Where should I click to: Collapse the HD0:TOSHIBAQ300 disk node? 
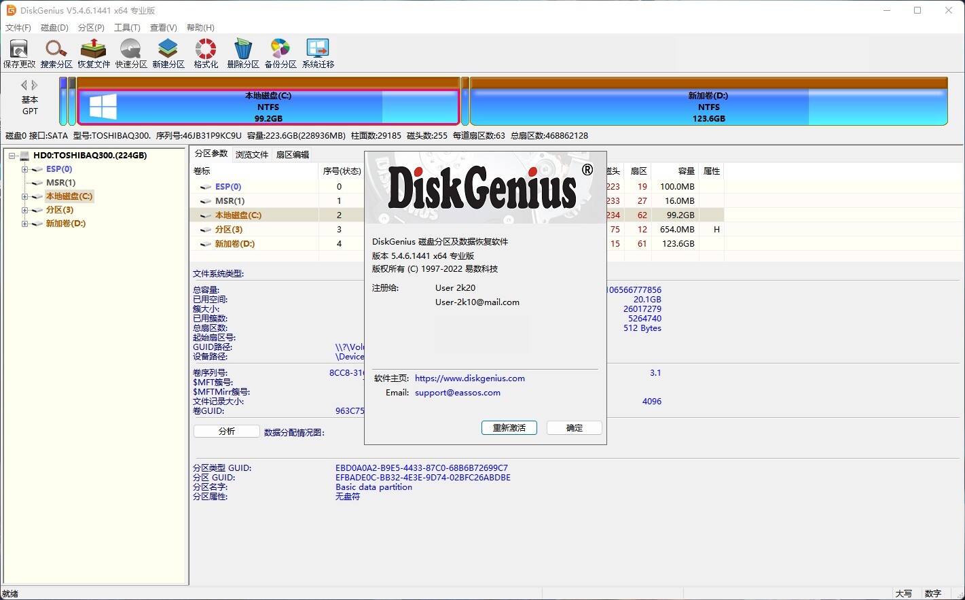12,156
